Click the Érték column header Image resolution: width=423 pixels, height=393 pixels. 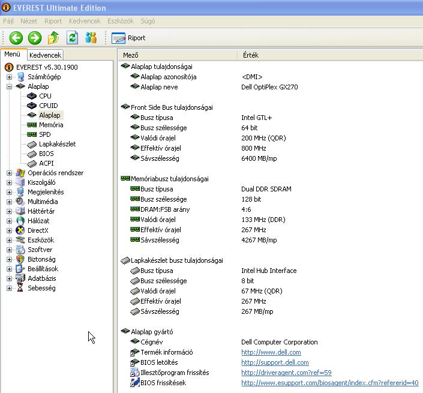tap(330, 55)
